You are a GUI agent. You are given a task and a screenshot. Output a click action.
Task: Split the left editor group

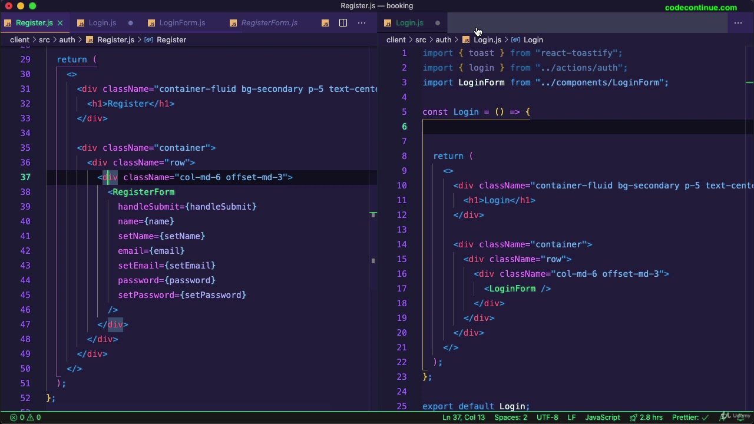[x=343, y=23]
